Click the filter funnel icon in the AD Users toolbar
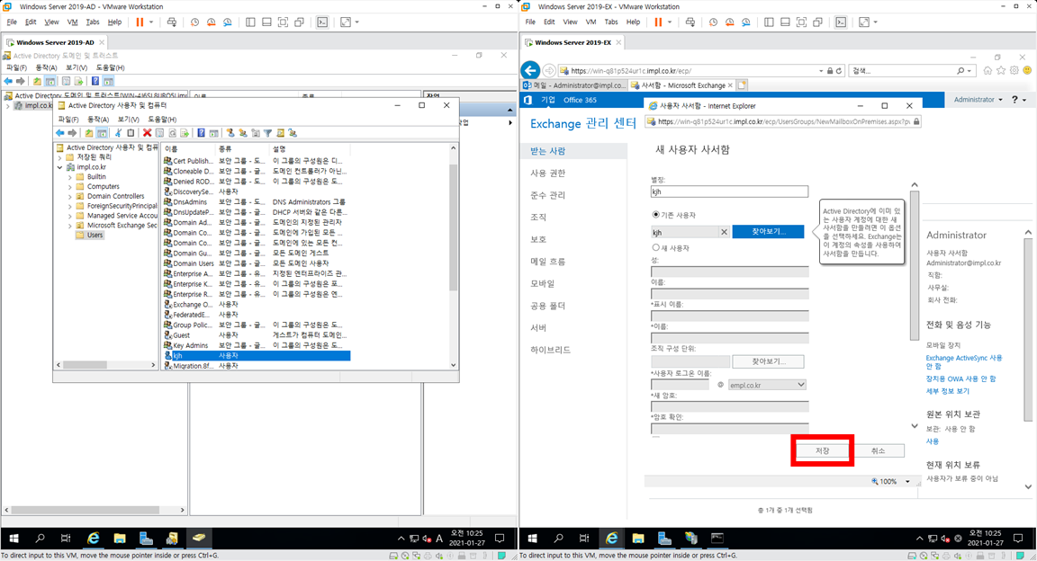This screenshot has width=1037, height=561. (x=268, y=133)
